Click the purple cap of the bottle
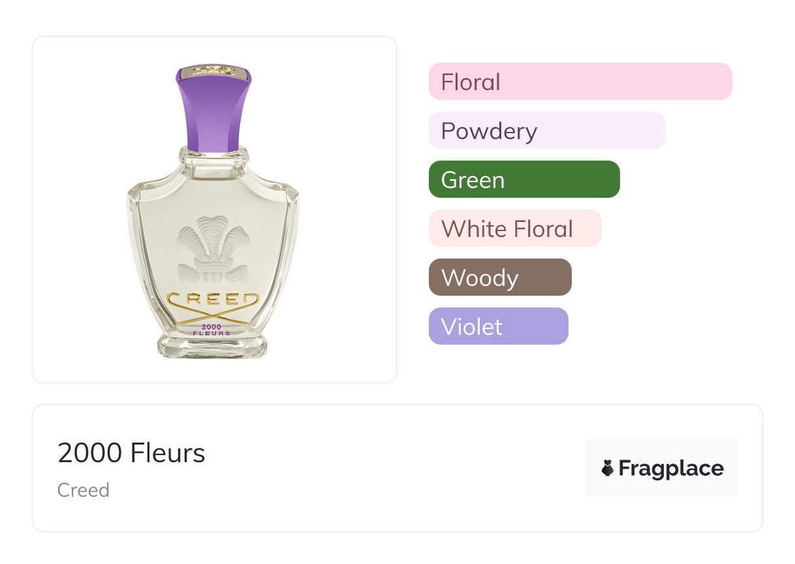The height and width of the screenshot is (564, 795). (x=213, y=114)
